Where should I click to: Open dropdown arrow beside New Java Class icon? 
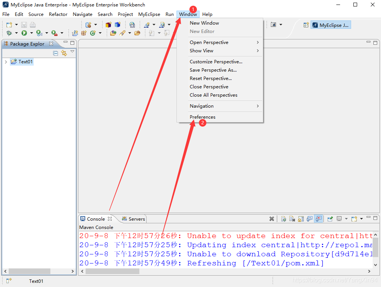[100, 33]
